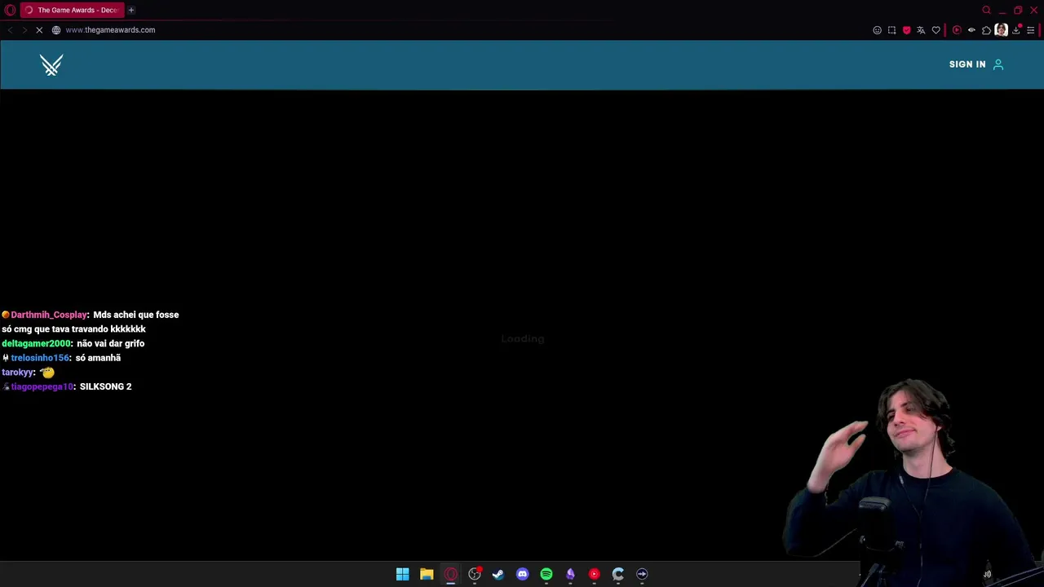Click the deltagamer2000 chat username

[x=37, y=344]
